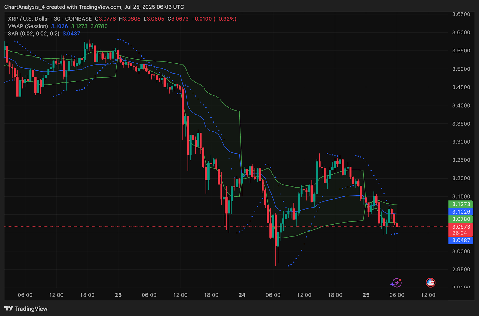Click the SAR value 3.0487 in legend

[71, 34]
